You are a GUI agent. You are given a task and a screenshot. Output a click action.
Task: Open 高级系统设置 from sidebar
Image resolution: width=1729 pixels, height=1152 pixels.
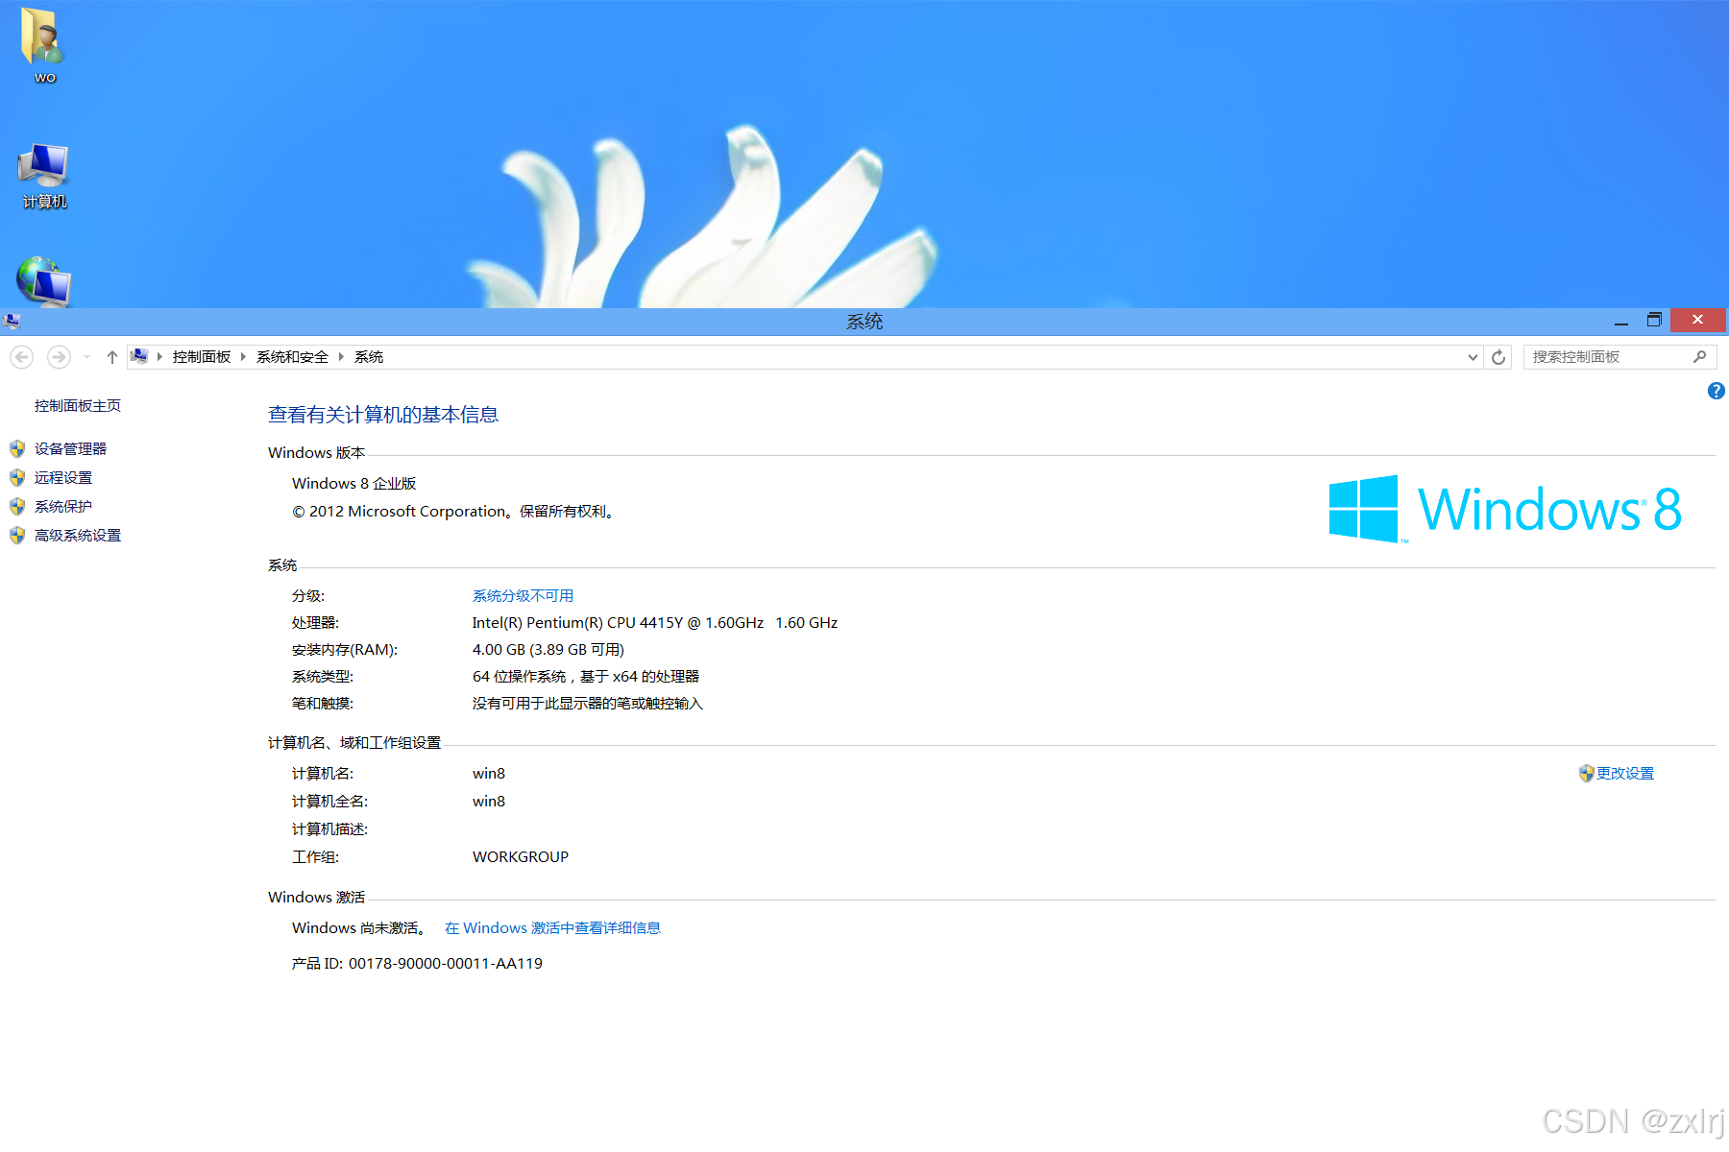click(78, 536)
